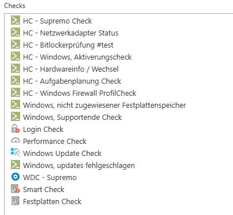Click the script icon beside Windows, updates fehlgeschlagen
Viewport: 233px width, 215px height.
(x=15, y=165)
